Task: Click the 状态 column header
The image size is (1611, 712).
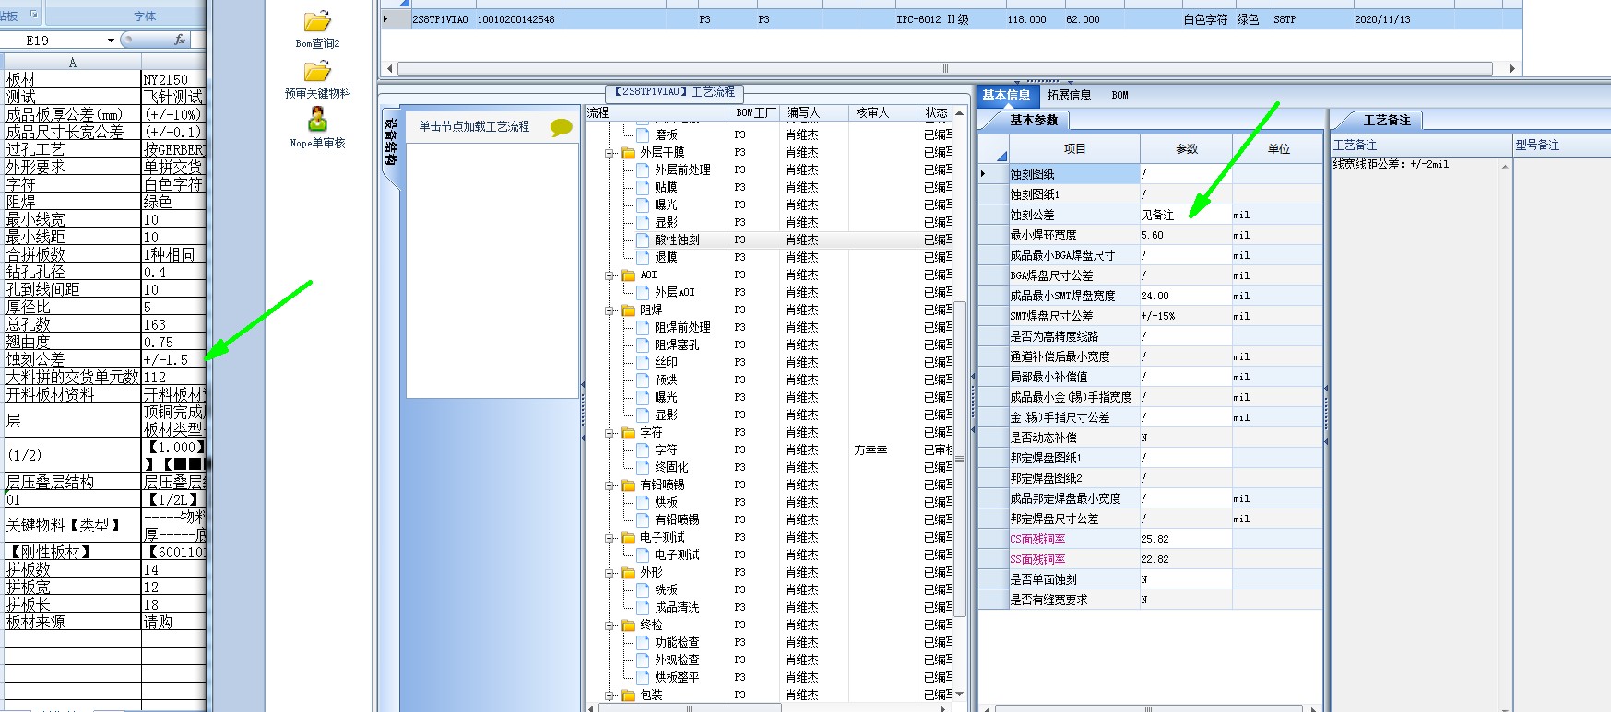Action: click(936, 112)
